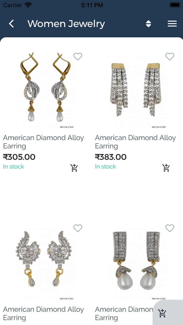Open navigation drawer via menu icon
183x325 pixels.
pos(172,24)
